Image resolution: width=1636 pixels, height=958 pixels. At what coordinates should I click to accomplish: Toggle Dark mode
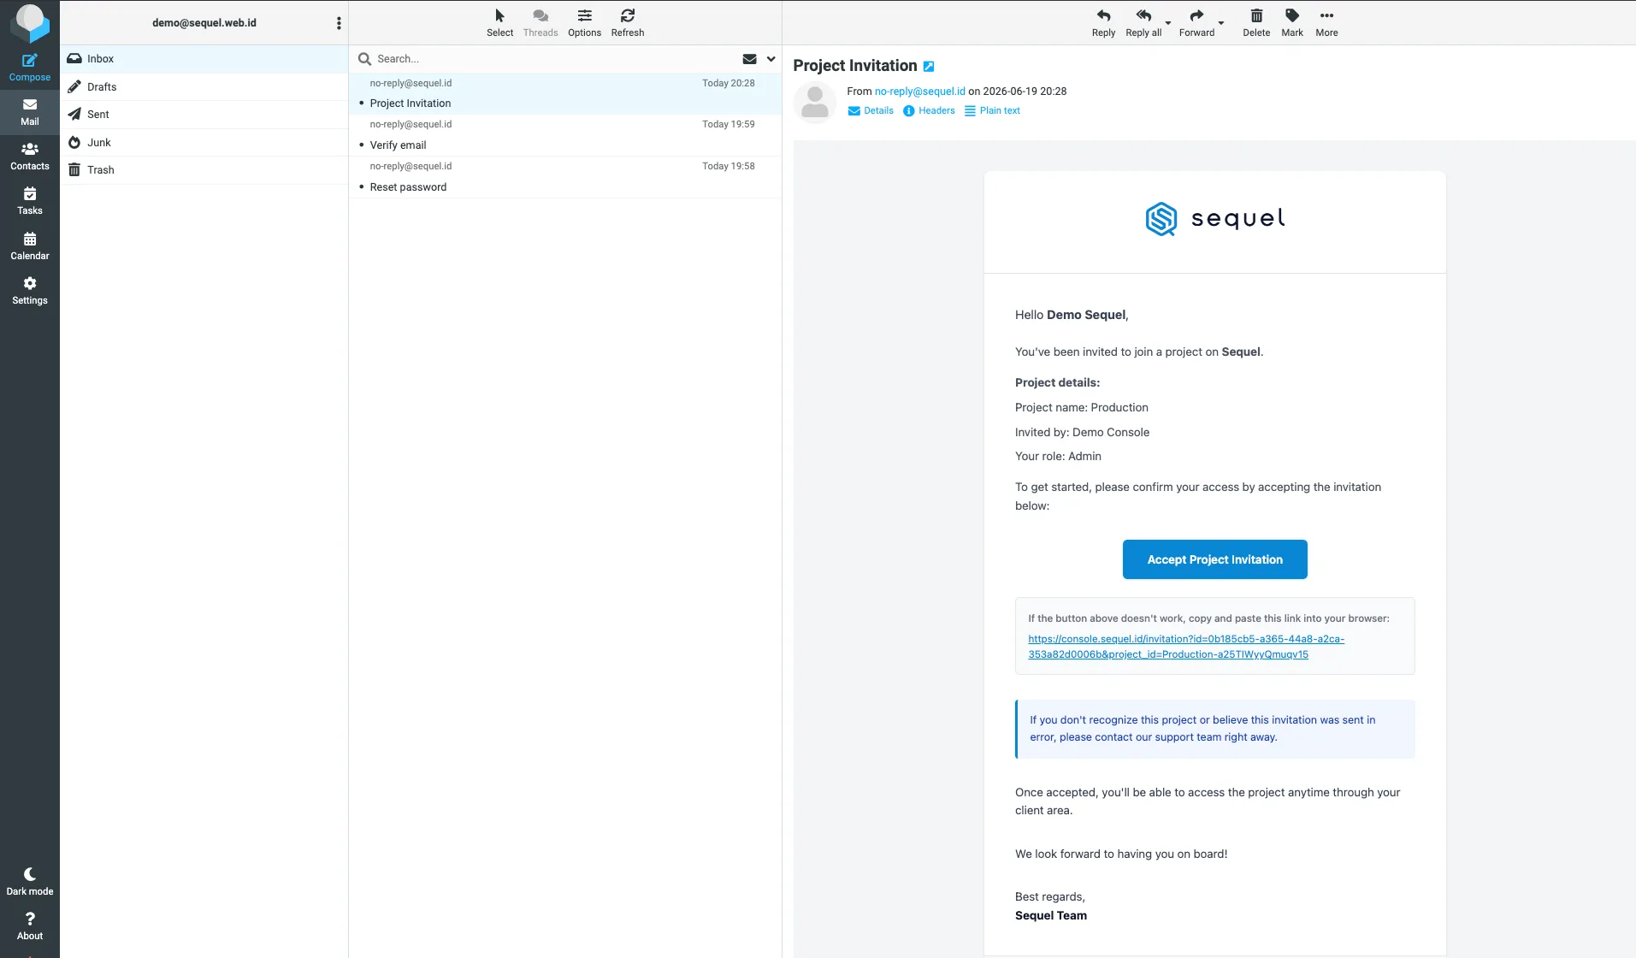tap(30, 882)
